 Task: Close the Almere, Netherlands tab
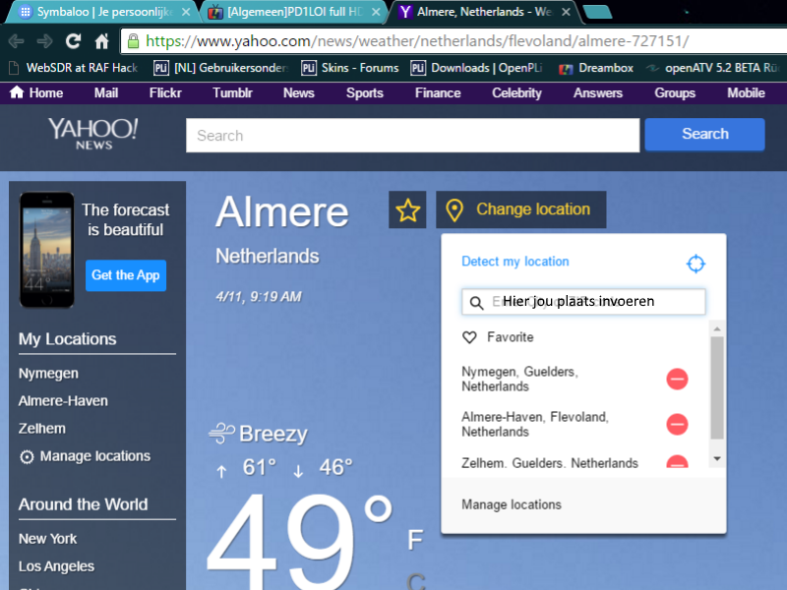pyautogui.click(x=566, y=12)
